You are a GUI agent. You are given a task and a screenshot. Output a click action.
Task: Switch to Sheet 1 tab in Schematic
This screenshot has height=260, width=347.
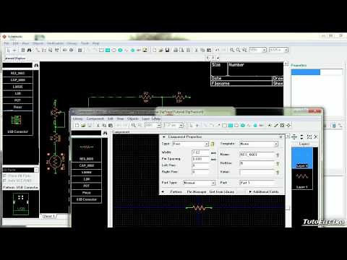pyautogui.click(x=49, y=217)
